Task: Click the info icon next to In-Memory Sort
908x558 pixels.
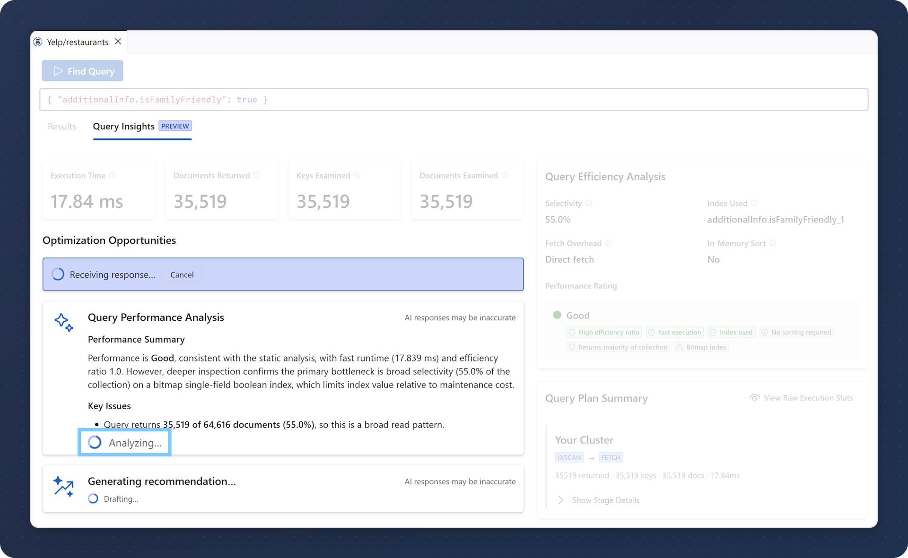Action: point(773,243)
